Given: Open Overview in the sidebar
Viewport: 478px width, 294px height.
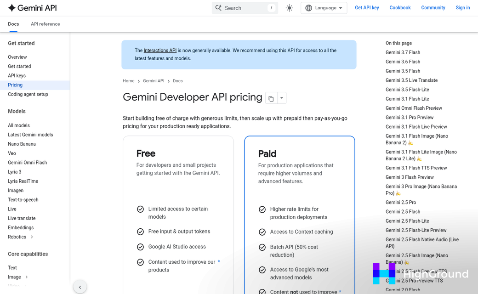Looking at the screenshot, I should (17, 57).
